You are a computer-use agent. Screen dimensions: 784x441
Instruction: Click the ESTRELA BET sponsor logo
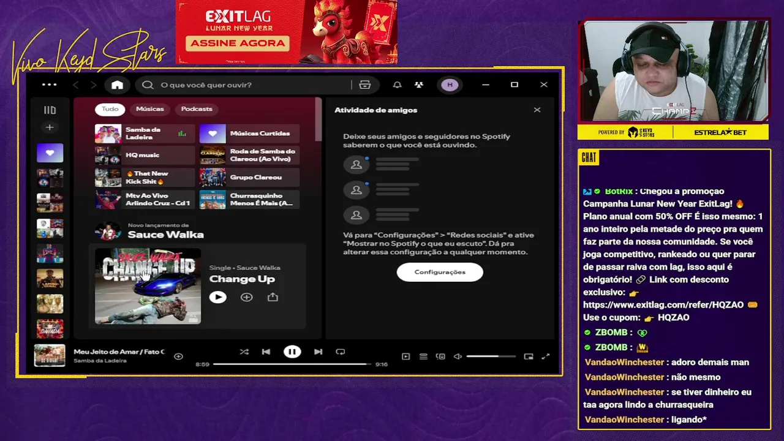(x=720, y=132)
